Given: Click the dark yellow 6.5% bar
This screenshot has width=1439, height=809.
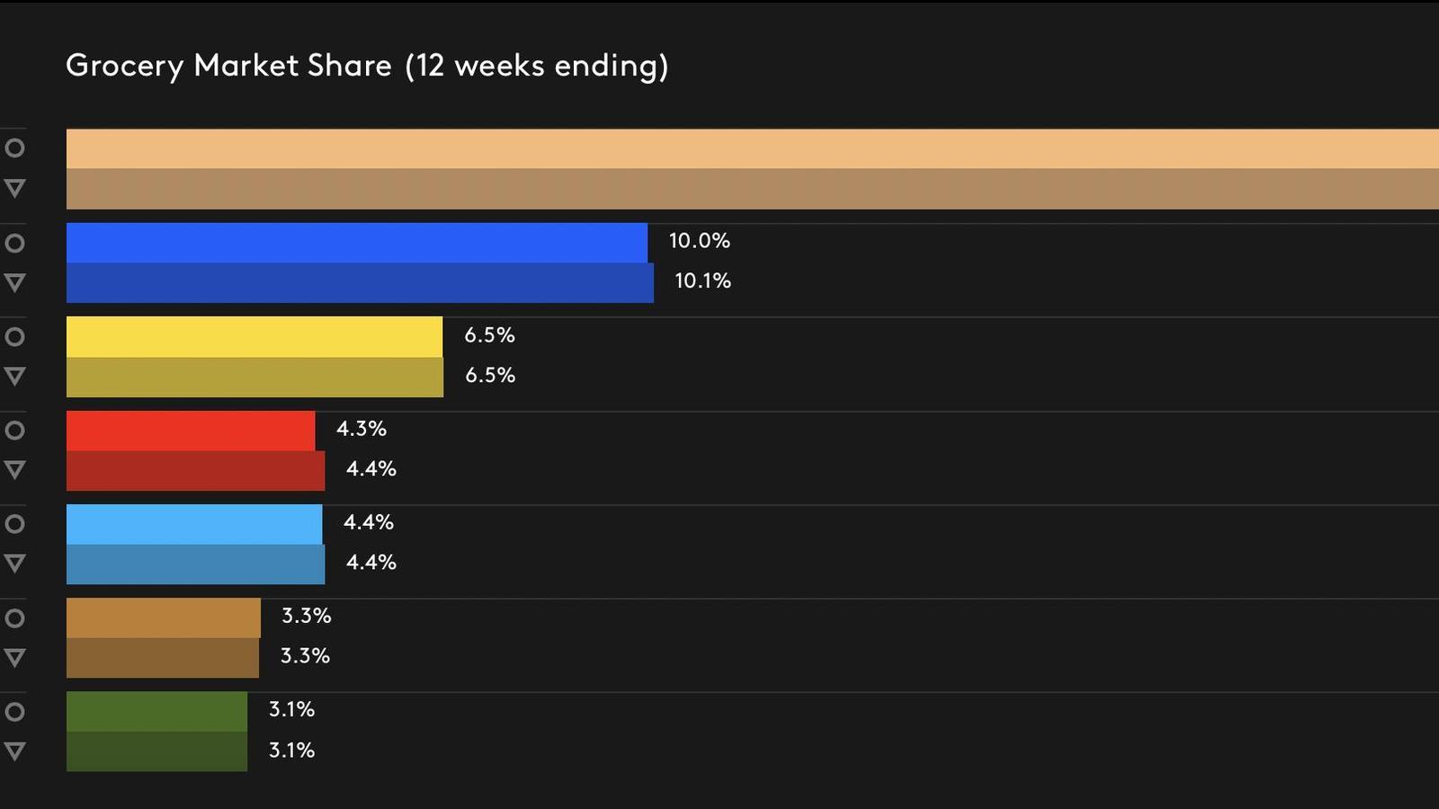Looking at the screenshot, I should click(x=255, y=378).
